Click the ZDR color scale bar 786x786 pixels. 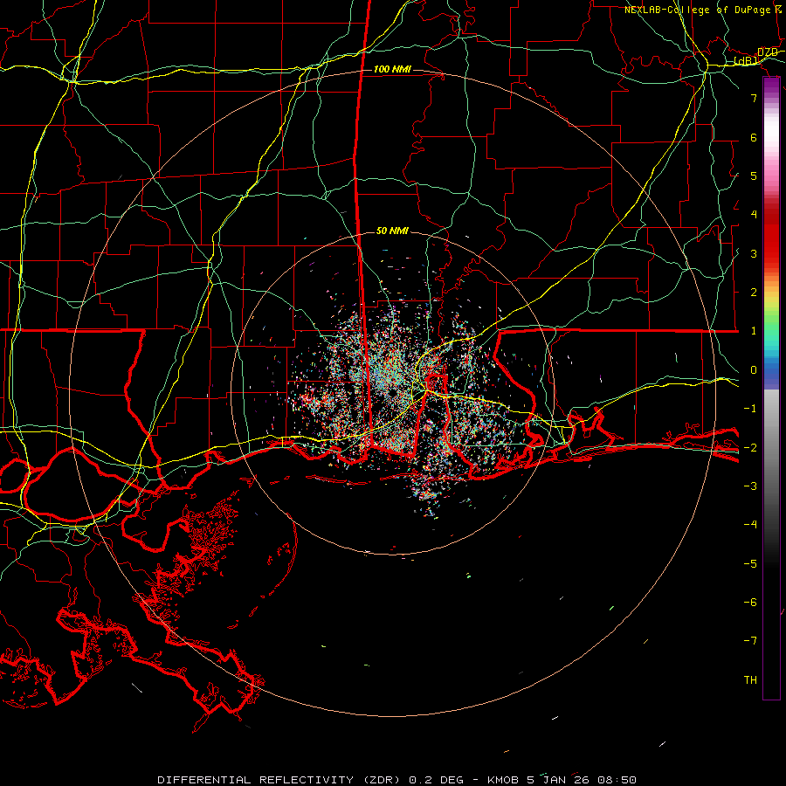click(x=771, y=388)
